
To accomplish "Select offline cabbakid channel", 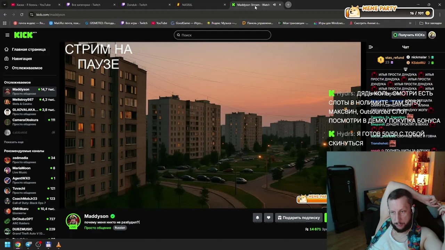I will pyautogui.click(x=30, y=132).
